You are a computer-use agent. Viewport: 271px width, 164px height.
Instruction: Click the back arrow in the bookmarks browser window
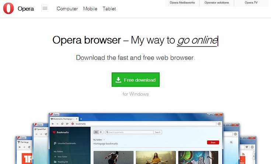click(52, 124)
